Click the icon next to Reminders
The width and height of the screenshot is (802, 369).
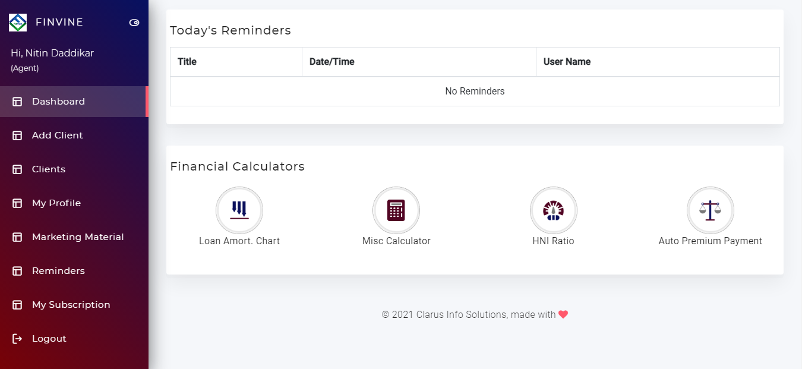[x=17, y=271]
